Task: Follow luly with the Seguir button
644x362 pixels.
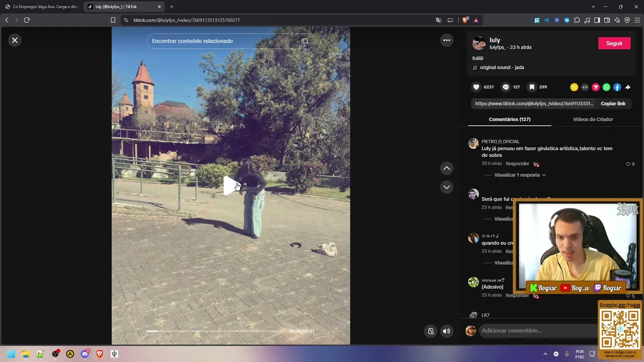Action: [614, 43]
